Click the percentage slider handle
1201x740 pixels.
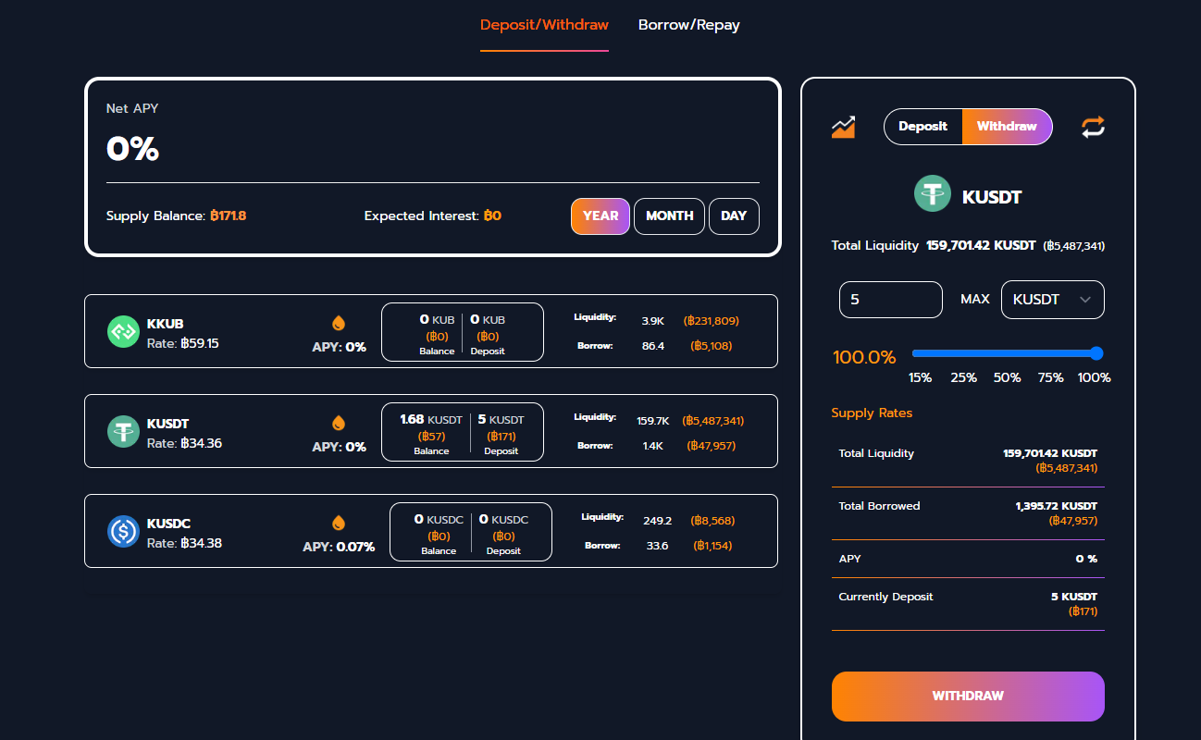click(1096, 352)
